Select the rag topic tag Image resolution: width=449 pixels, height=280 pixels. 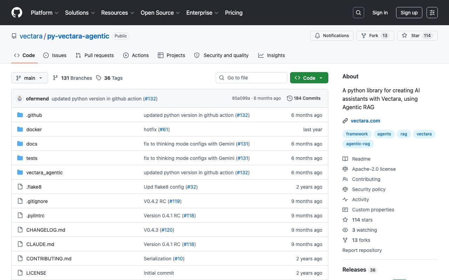click(404, 134)
